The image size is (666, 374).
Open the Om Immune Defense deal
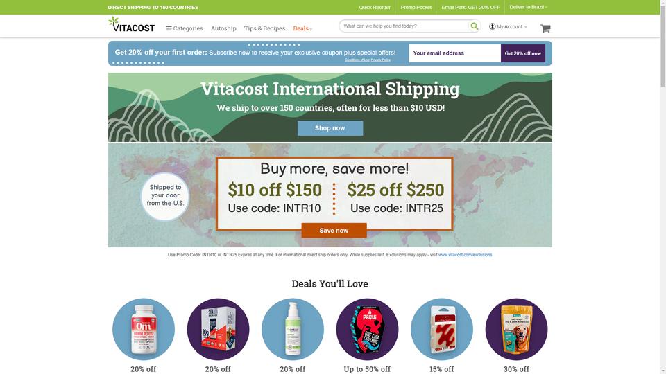coord(144,329)
